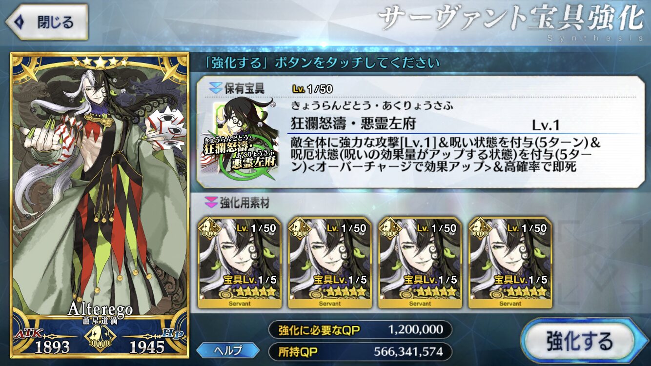This screenshot has height=366, width=651.
Task: Tap the back arrow icon beside 閉じる
Action: point(20,22)
